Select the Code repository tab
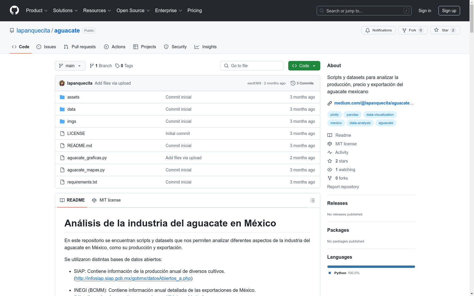 21,47
